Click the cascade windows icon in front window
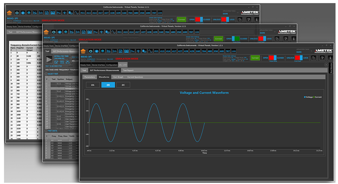The height and width of the screenshot is (184, 338). 314,58
